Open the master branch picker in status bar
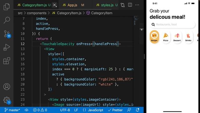200x113 pixels. tap(12, 110)
